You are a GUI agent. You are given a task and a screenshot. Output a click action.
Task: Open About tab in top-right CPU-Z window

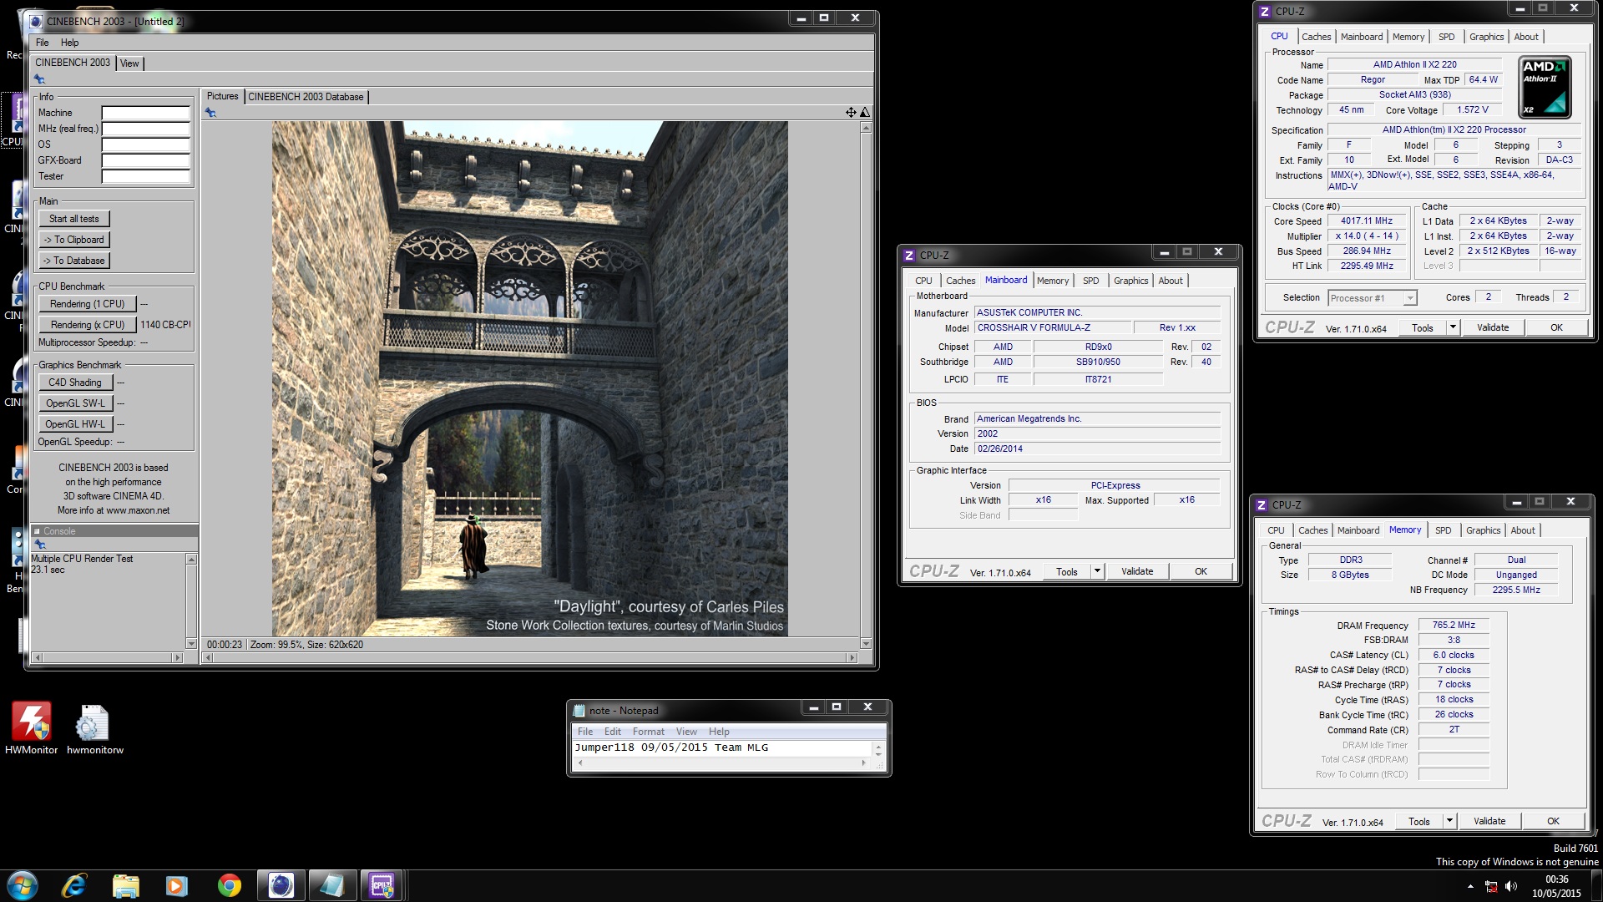tap(1525, 37)
